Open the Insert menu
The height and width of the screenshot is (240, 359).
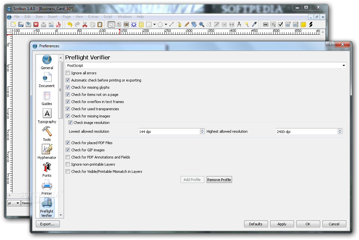tap(53, 17)
